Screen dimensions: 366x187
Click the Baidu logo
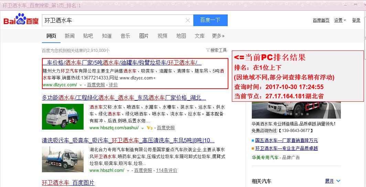click(21, 20)
